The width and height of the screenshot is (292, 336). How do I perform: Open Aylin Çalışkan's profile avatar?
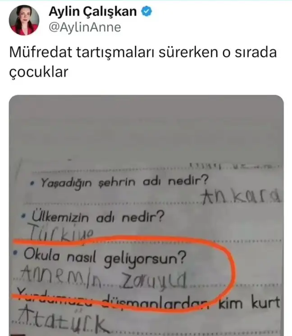pyautogui.click(x=24, y=20)
